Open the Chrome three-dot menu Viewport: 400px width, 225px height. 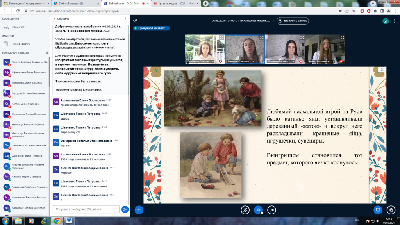395,11
